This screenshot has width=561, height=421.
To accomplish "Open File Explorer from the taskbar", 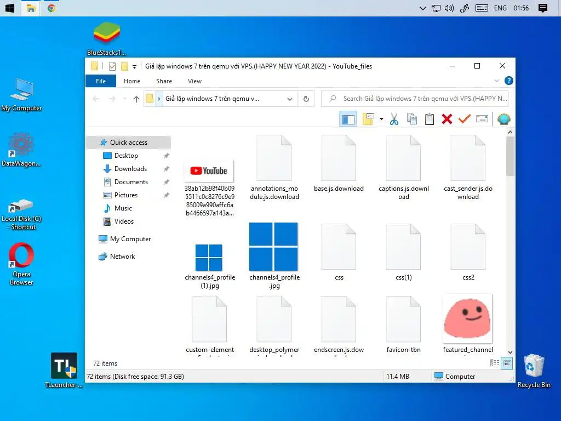I will coord(31,8).
